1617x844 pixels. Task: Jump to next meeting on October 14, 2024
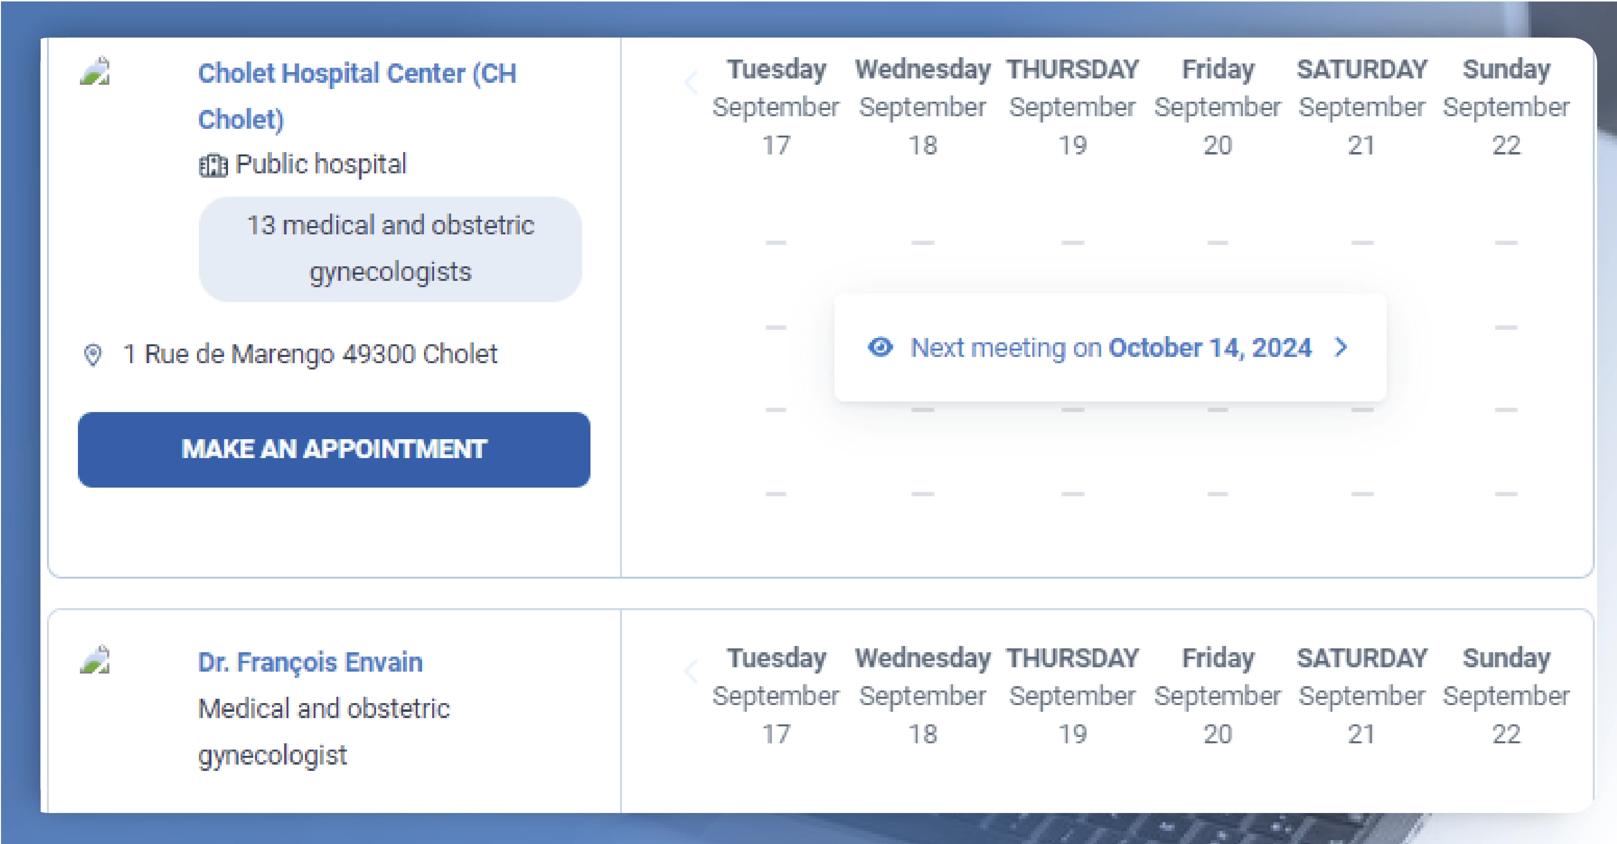point(1110,347)
